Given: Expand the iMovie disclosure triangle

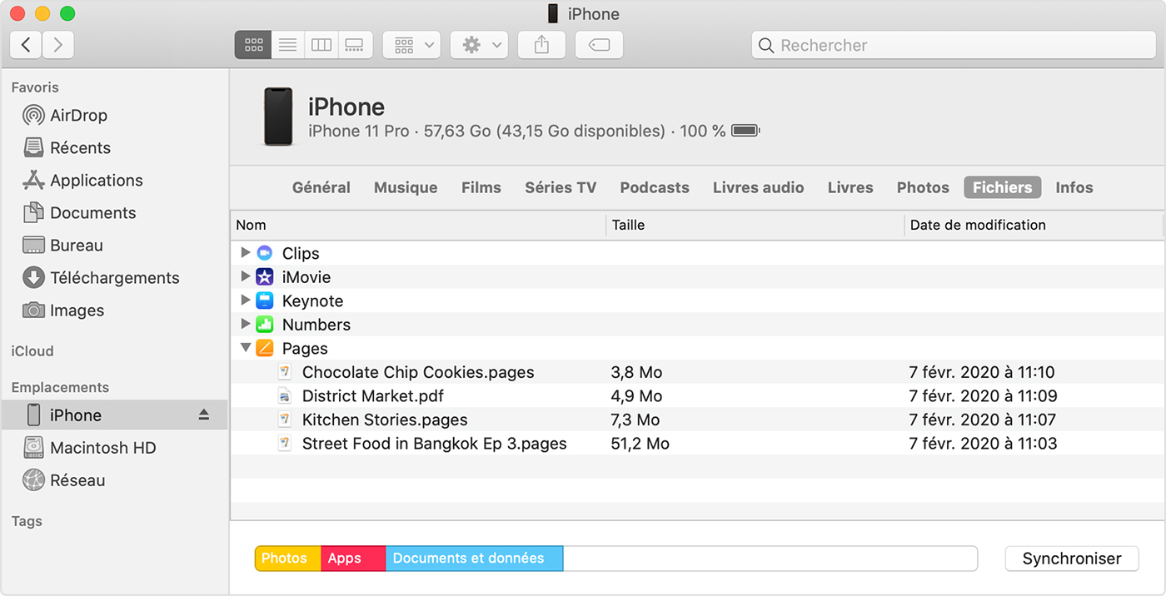Looking at the screenshot, I should [245, 276].
